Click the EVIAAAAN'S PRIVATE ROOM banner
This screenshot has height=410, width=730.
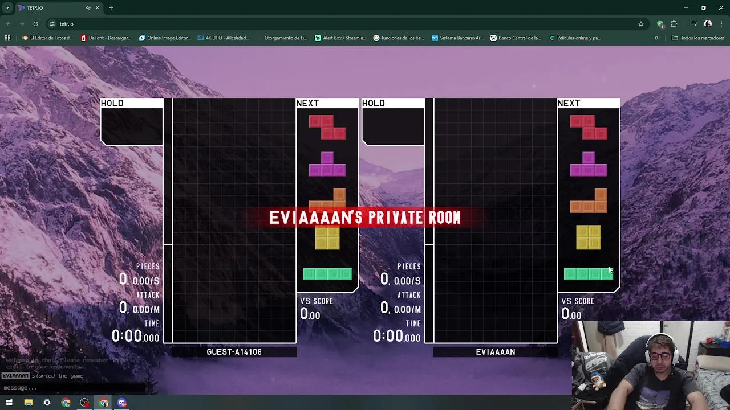click(x=365, y=218)
